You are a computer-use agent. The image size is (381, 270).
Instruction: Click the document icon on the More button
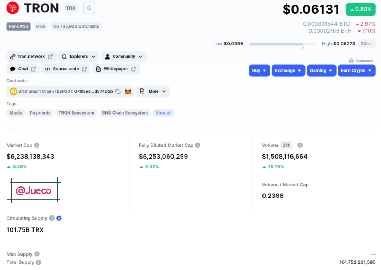(142, 91)
